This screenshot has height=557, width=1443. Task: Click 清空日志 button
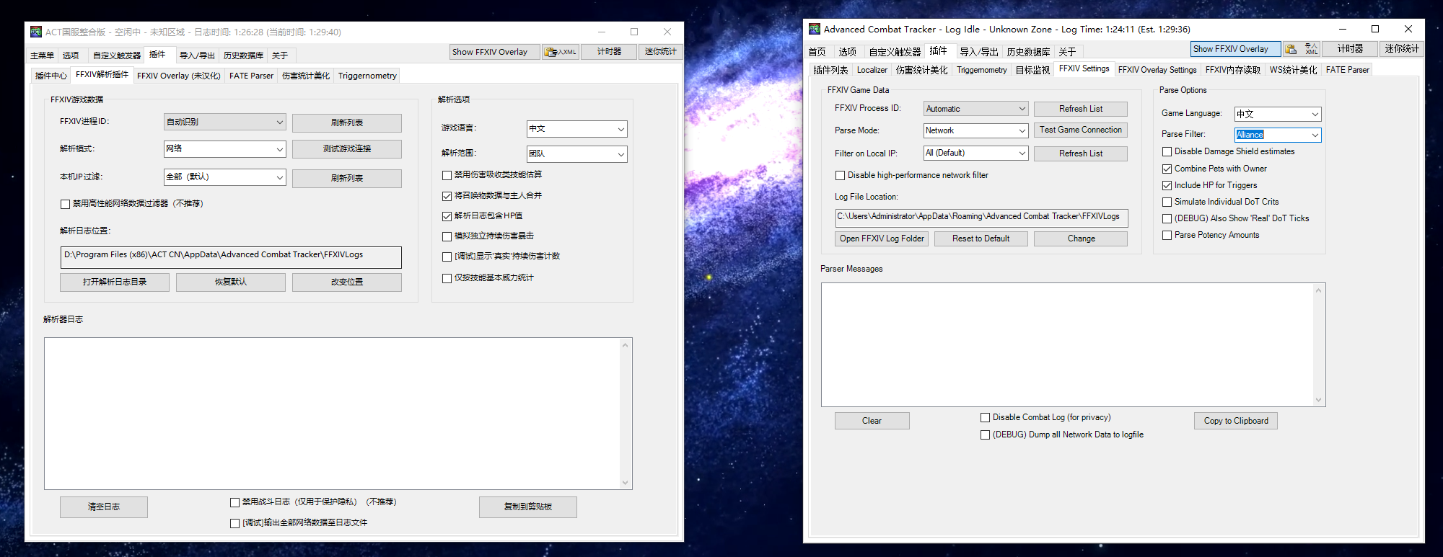coord(104,507)
